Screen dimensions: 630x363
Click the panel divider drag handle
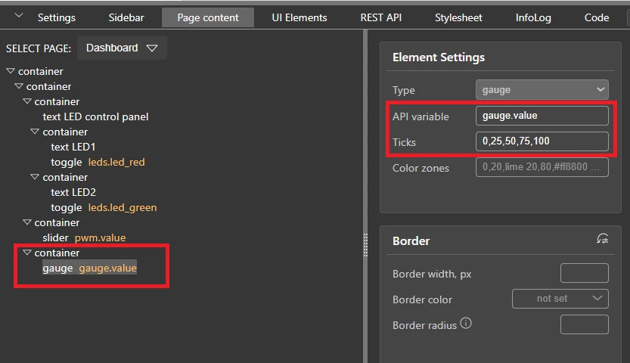(x=366, y=244)
